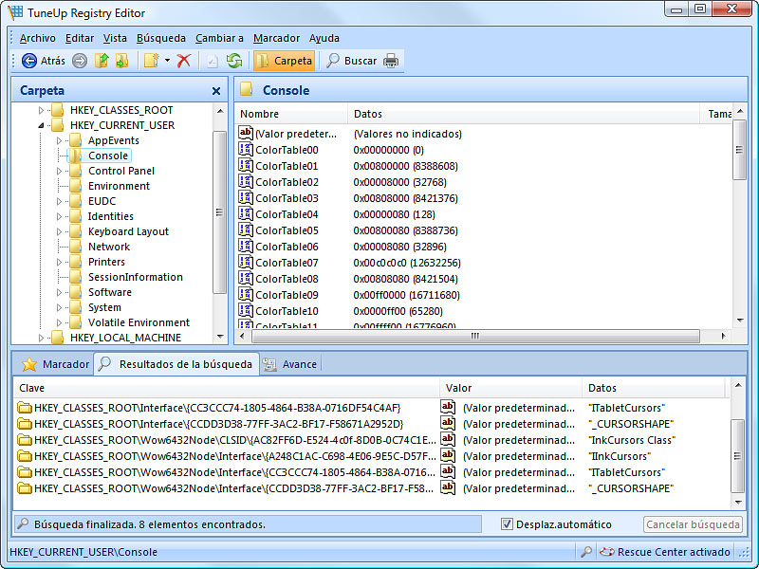Click the forward navigation arrow icon
Screen dimensions: 759x569
click(x=80, y=61)
